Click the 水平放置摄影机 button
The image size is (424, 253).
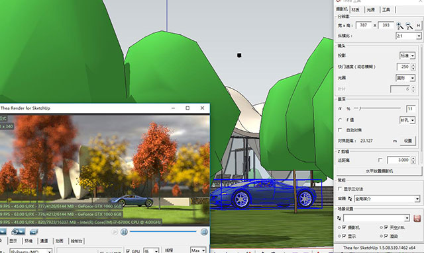pyautogui.click(x=379, y=171)
